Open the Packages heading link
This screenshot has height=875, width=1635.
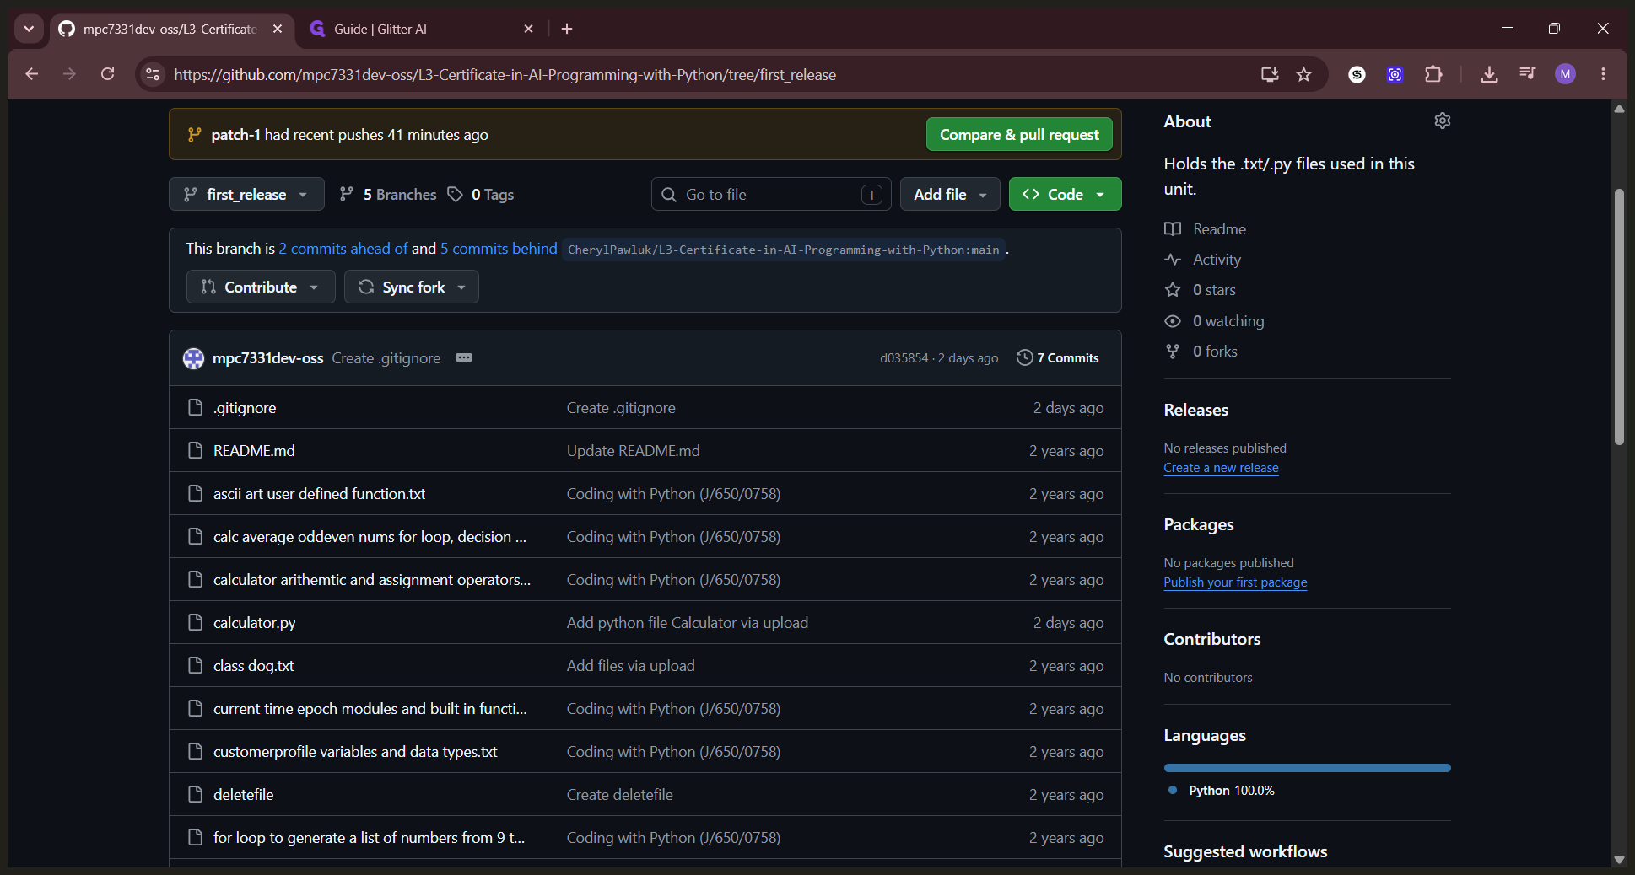[x=1198, y=524]
